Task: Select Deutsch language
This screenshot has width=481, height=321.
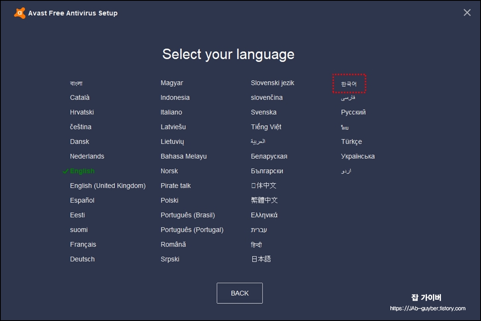Action: pos(82,259)
